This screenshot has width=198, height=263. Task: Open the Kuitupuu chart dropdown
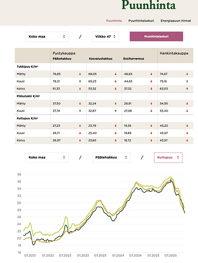[168, 157]
